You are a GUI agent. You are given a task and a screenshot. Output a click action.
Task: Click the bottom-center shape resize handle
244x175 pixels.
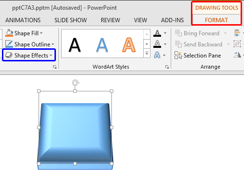coord(75,164)
